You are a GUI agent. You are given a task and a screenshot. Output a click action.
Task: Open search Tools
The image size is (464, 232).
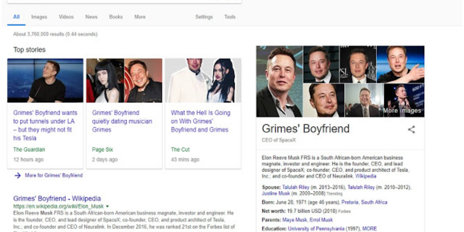tap(230, 17)
